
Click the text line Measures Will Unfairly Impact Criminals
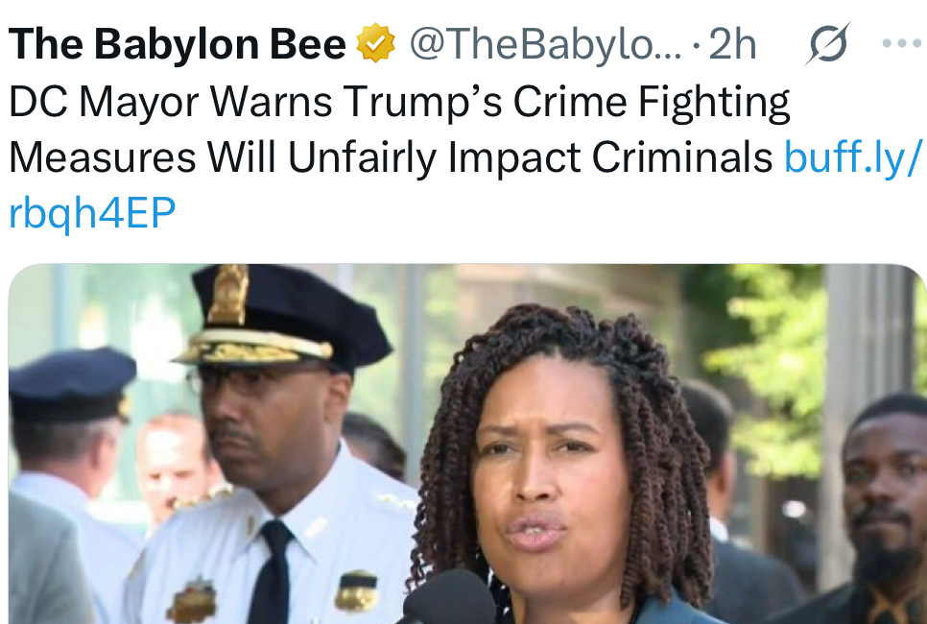pos(391,157)
